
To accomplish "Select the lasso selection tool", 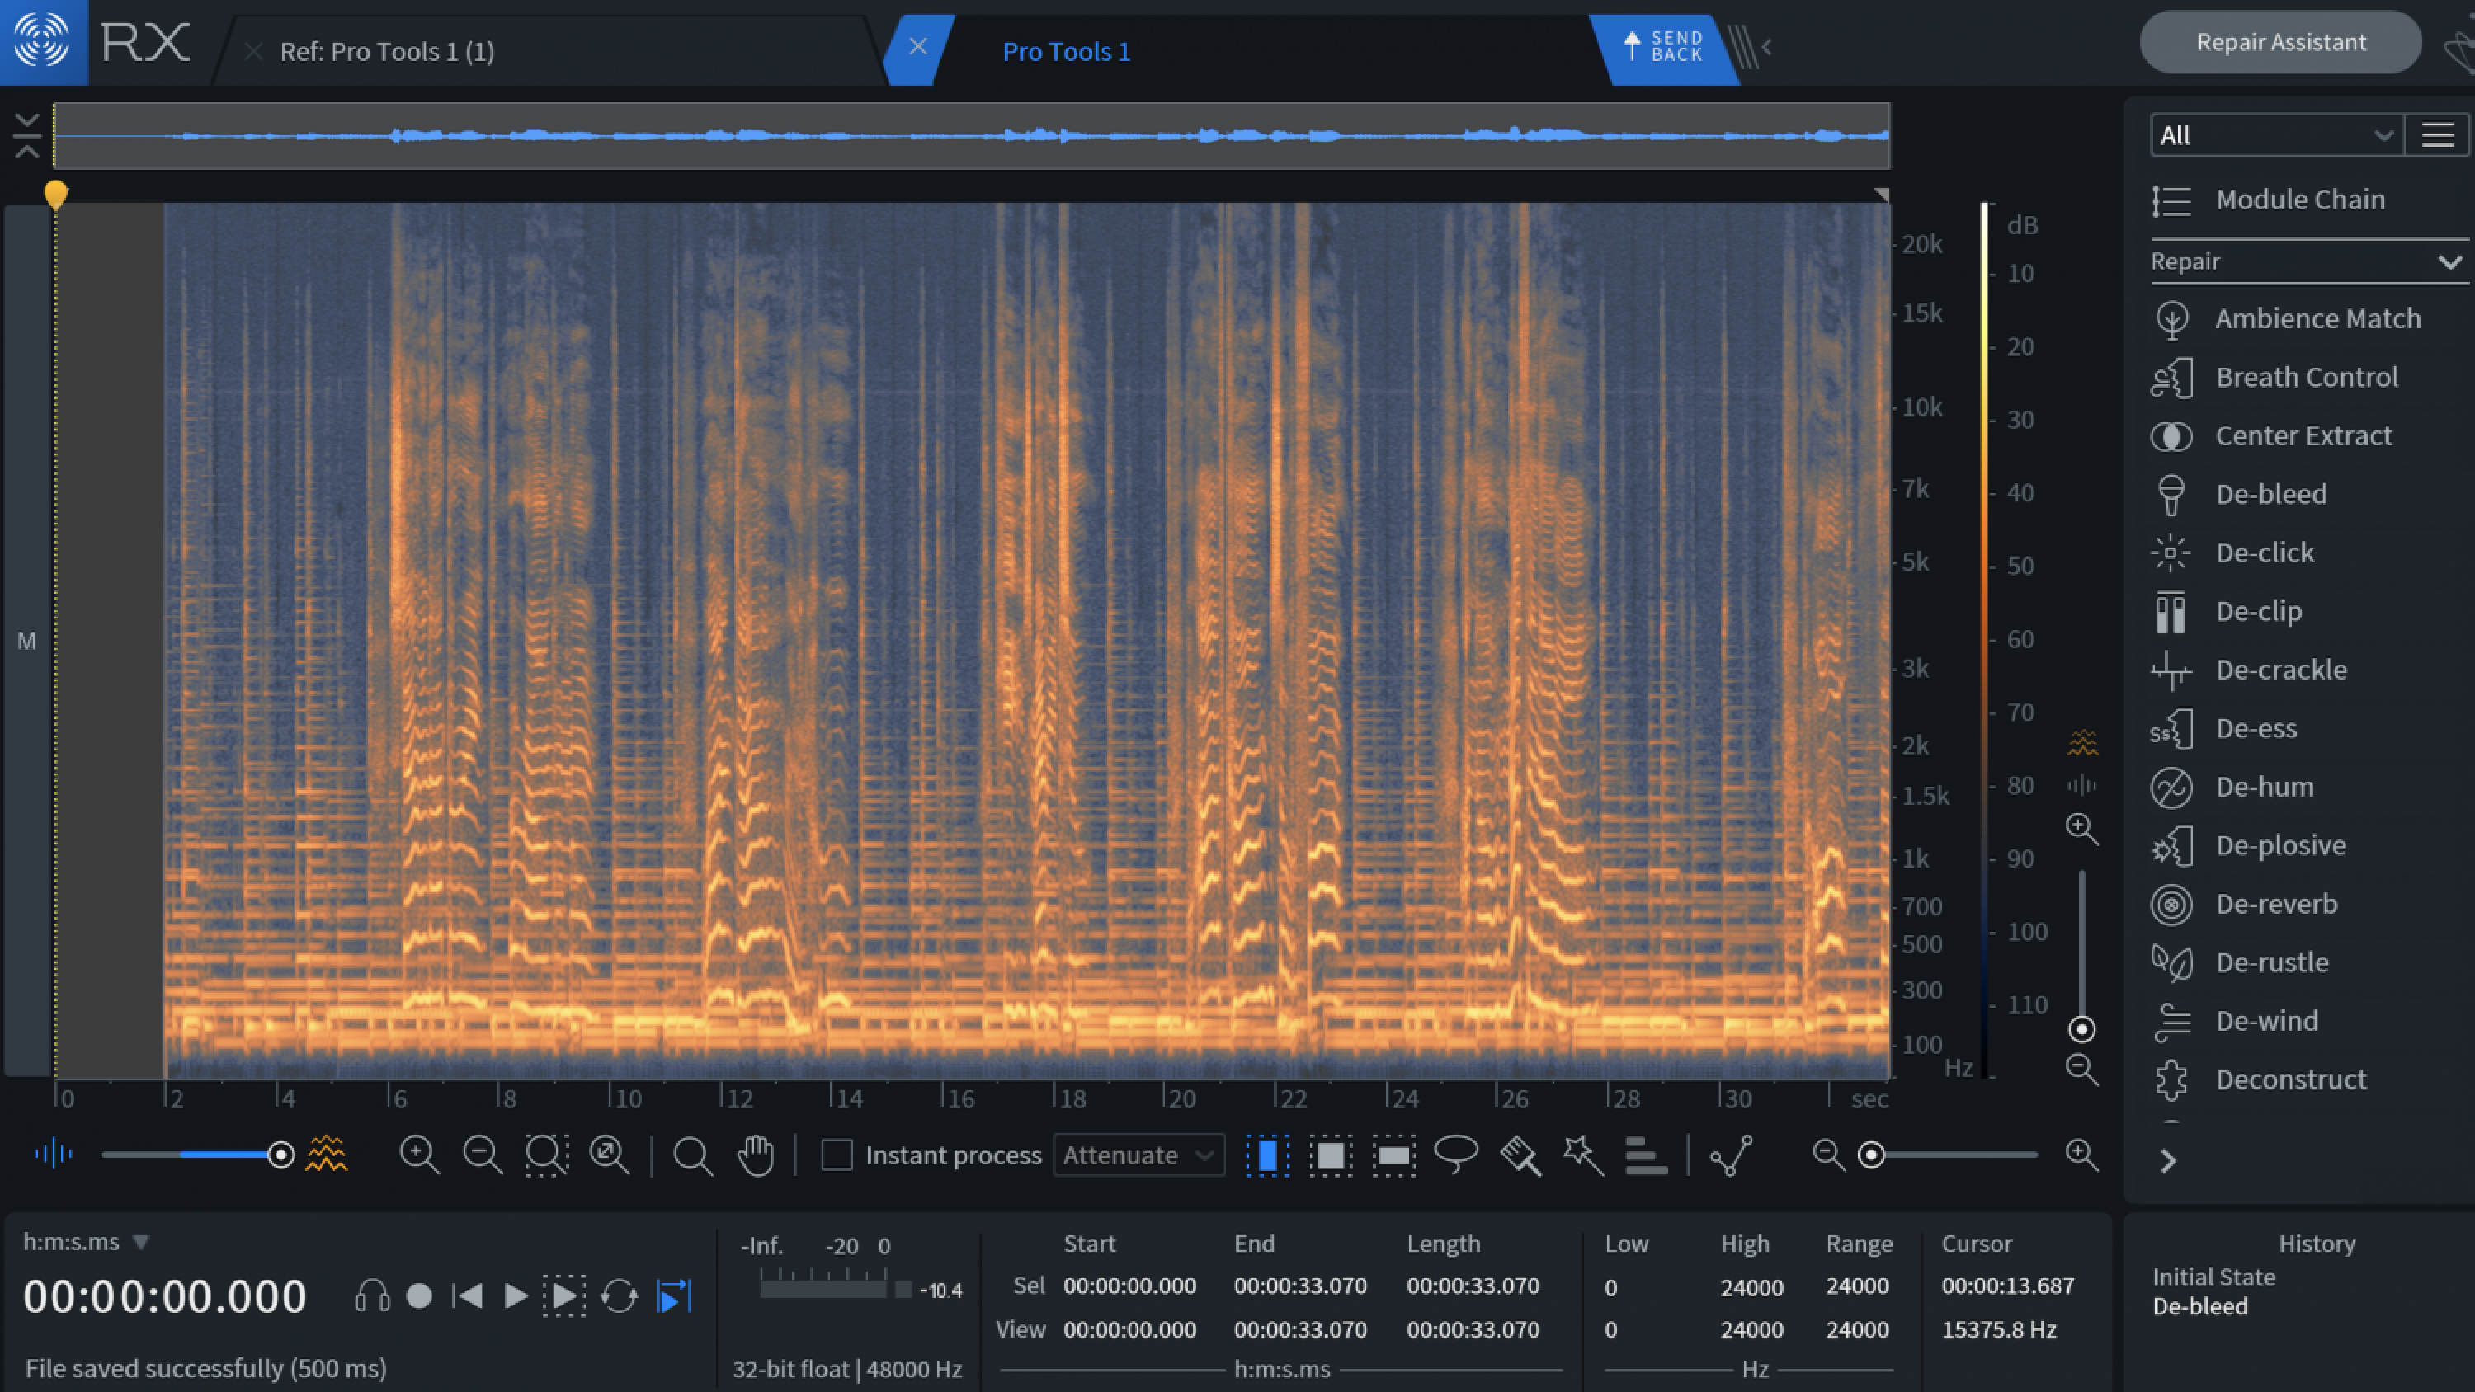I will (1457, 1154).
